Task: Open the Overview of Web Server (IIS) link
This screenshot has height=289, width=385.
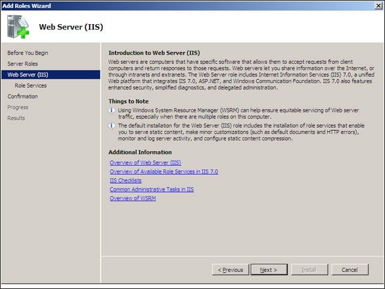Action: click(x=146, y=163)
